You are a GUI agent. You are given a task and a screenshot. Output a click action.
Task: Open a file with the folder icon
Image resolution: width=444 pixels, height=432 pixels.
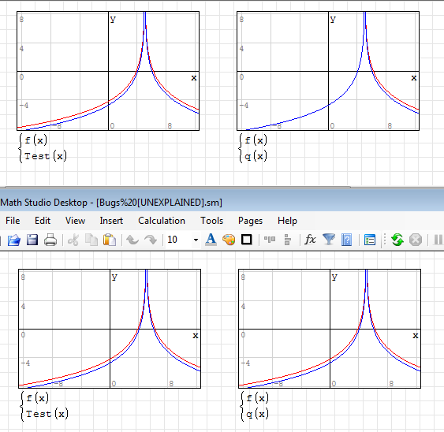click(14, 240)
